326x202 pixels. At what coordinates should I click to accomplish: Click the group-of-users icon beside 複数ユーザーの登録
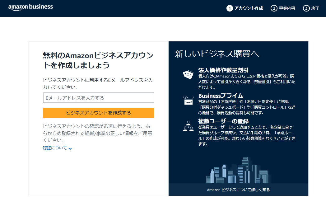pyautogui.click(x=188, y=126)
